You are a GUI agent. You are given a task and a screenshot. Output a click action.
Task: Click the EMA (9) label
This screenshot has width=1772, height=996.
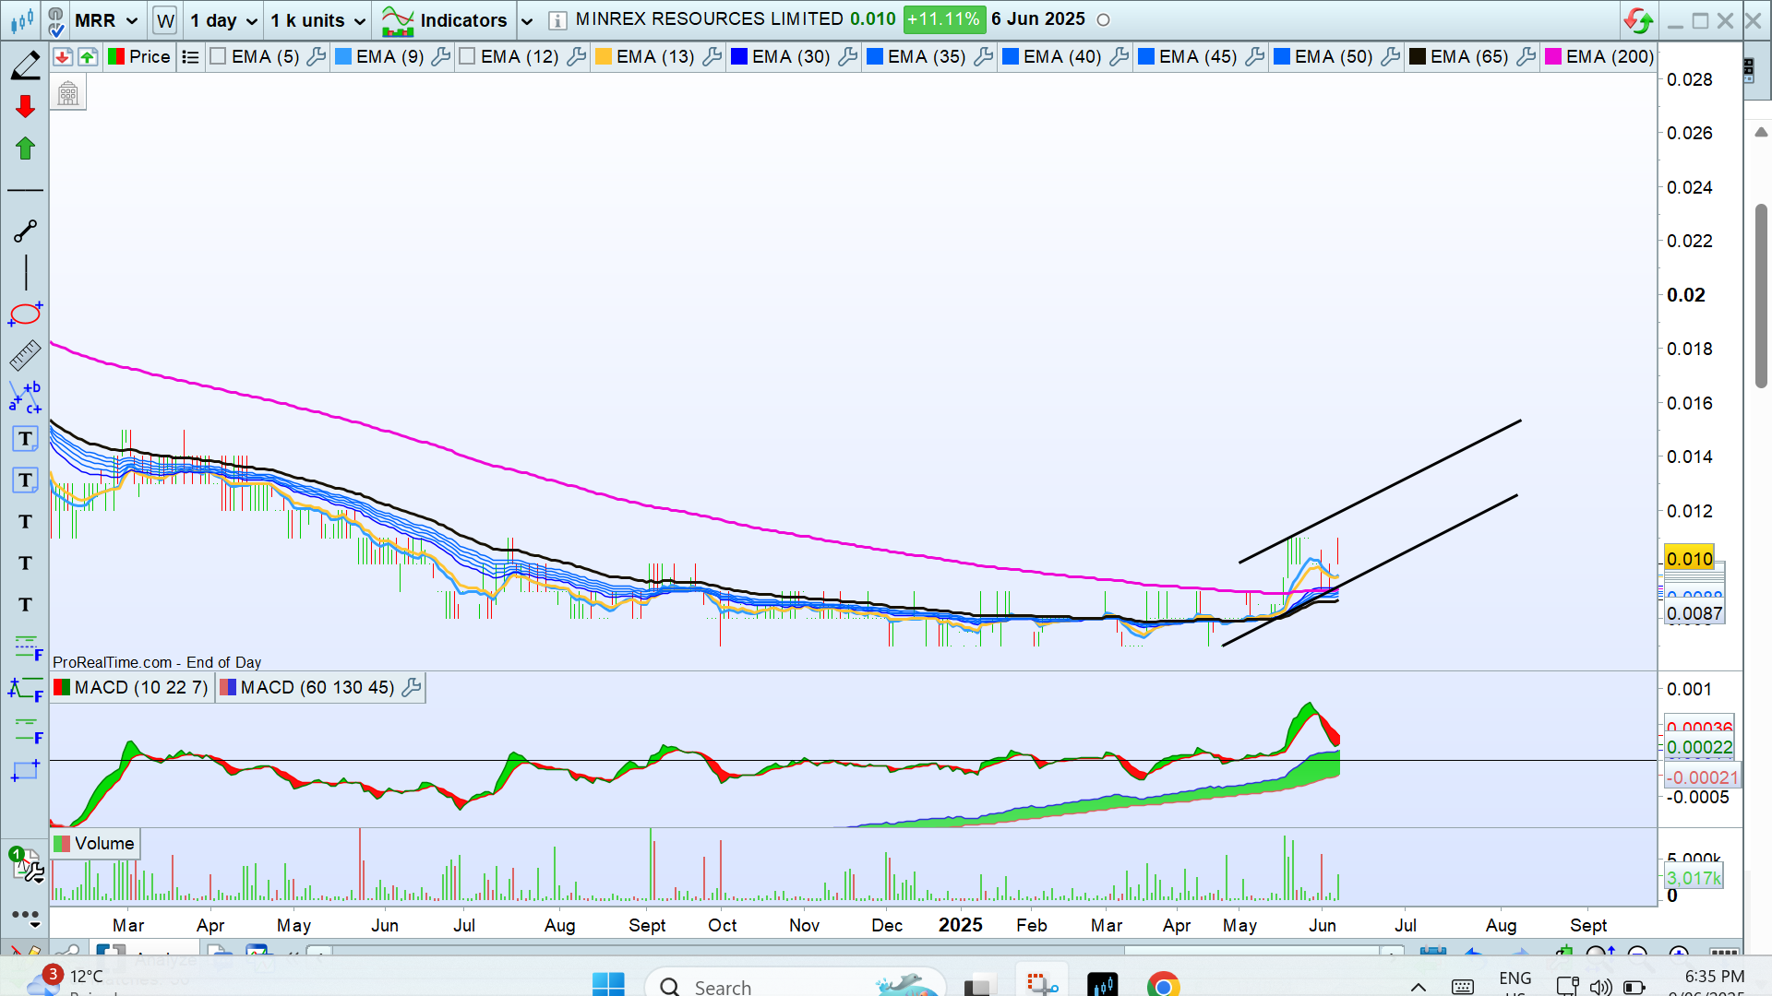pyautogui.click(x=389, y=57)
